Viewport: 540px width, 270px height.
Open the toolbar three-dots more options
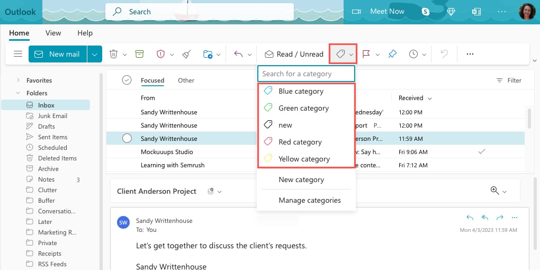[x=470, y=54]
